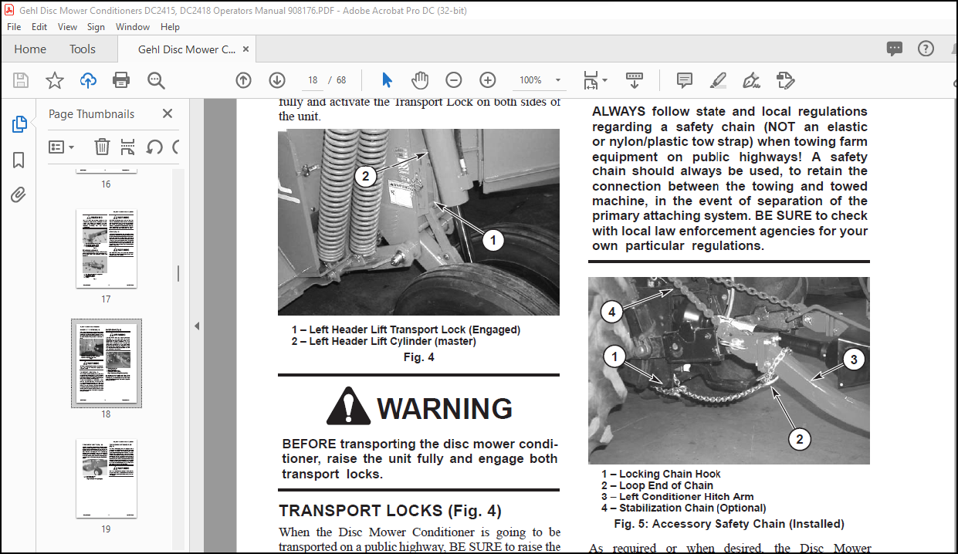Open the Attachments paperclip panel
This screenshot has width=958, height=554.
tap(19, 194)
